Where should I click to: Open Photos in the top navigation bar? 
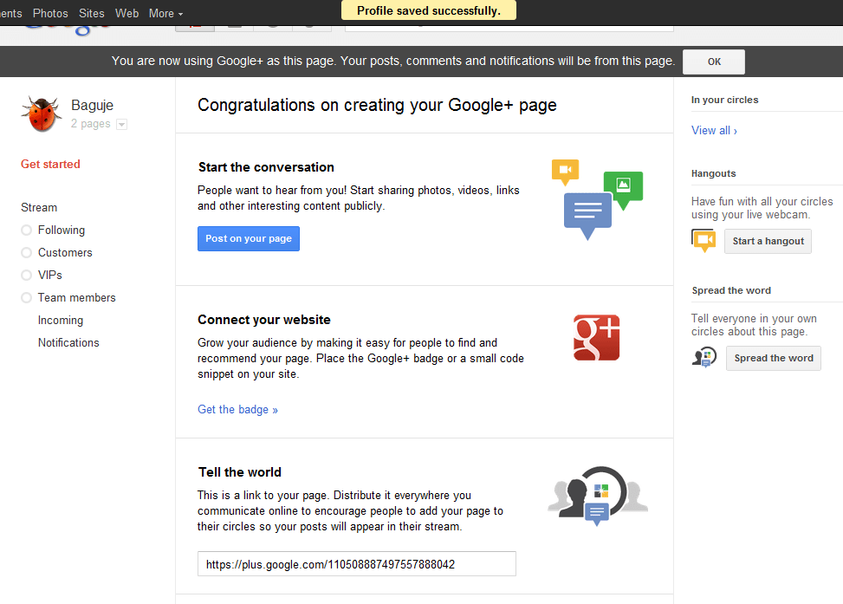[x=50, y=14]
